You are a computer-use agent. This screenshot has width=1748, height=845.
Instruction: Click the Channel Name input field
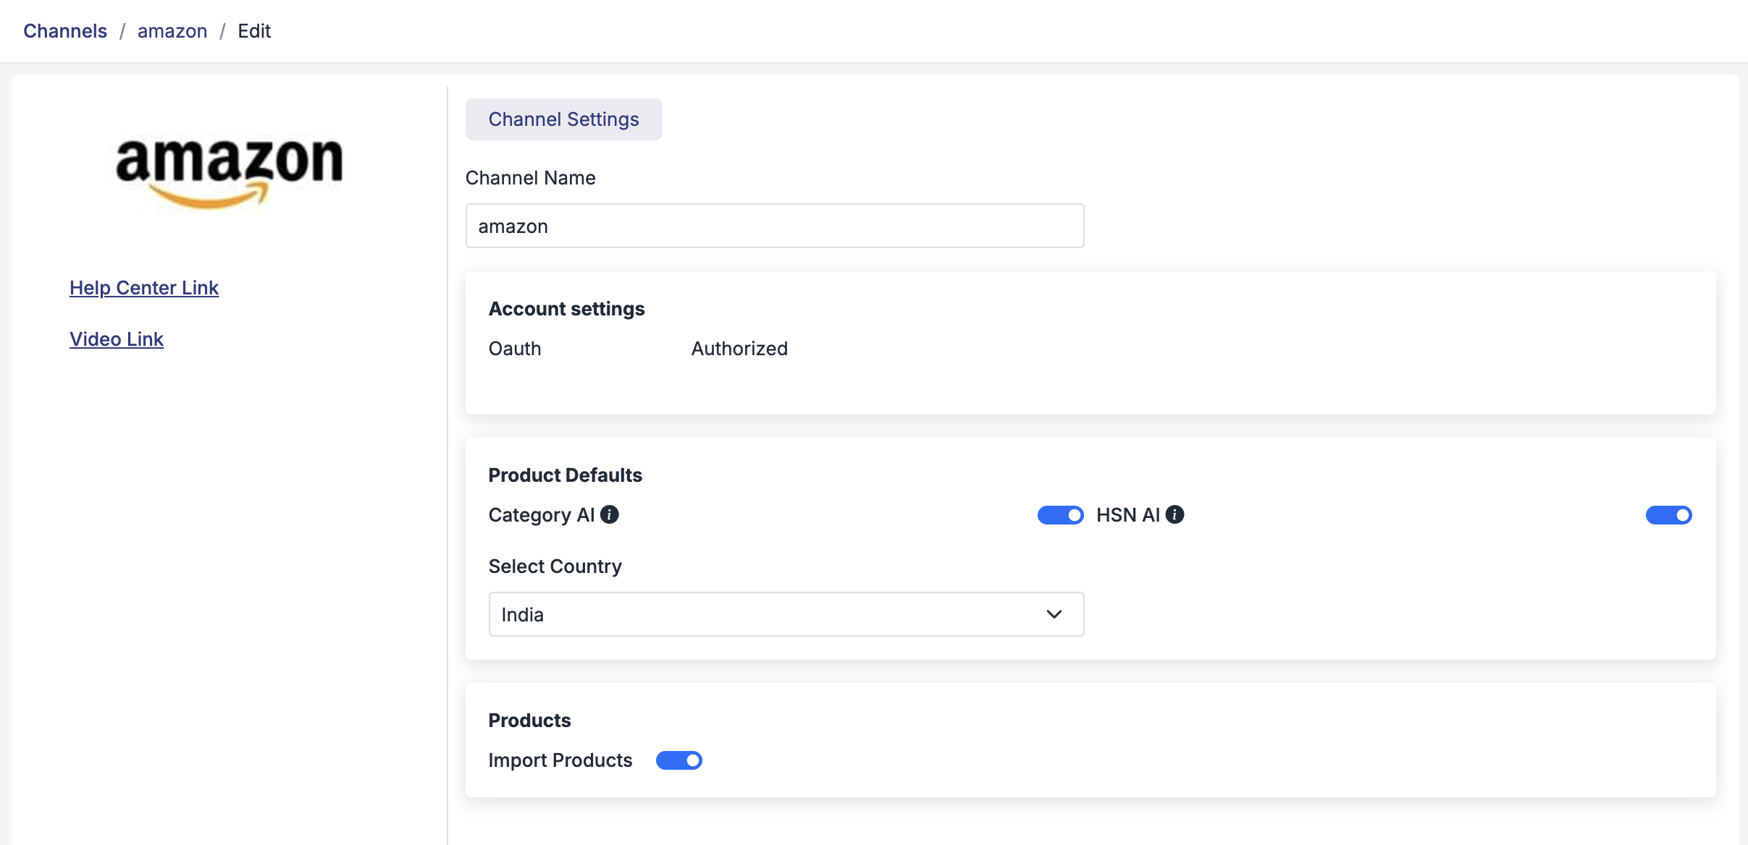774,226
